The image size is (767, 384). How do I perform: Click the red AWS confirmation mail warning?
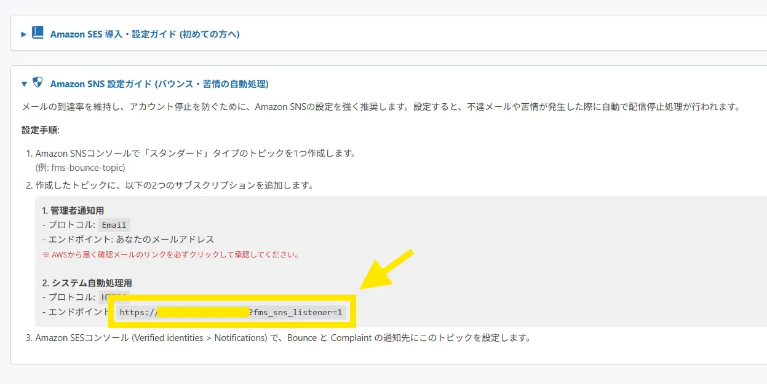pos(170,254)
